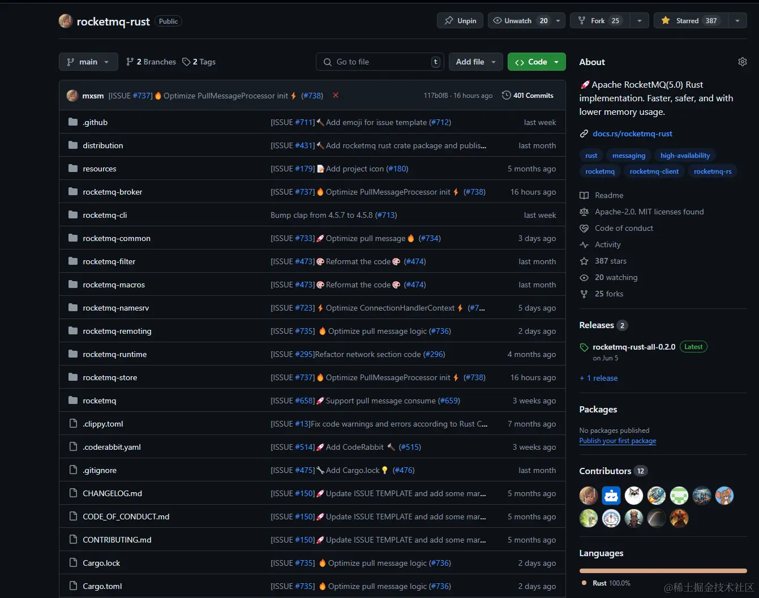Click the rocketmq-broker folder icon

73,192
